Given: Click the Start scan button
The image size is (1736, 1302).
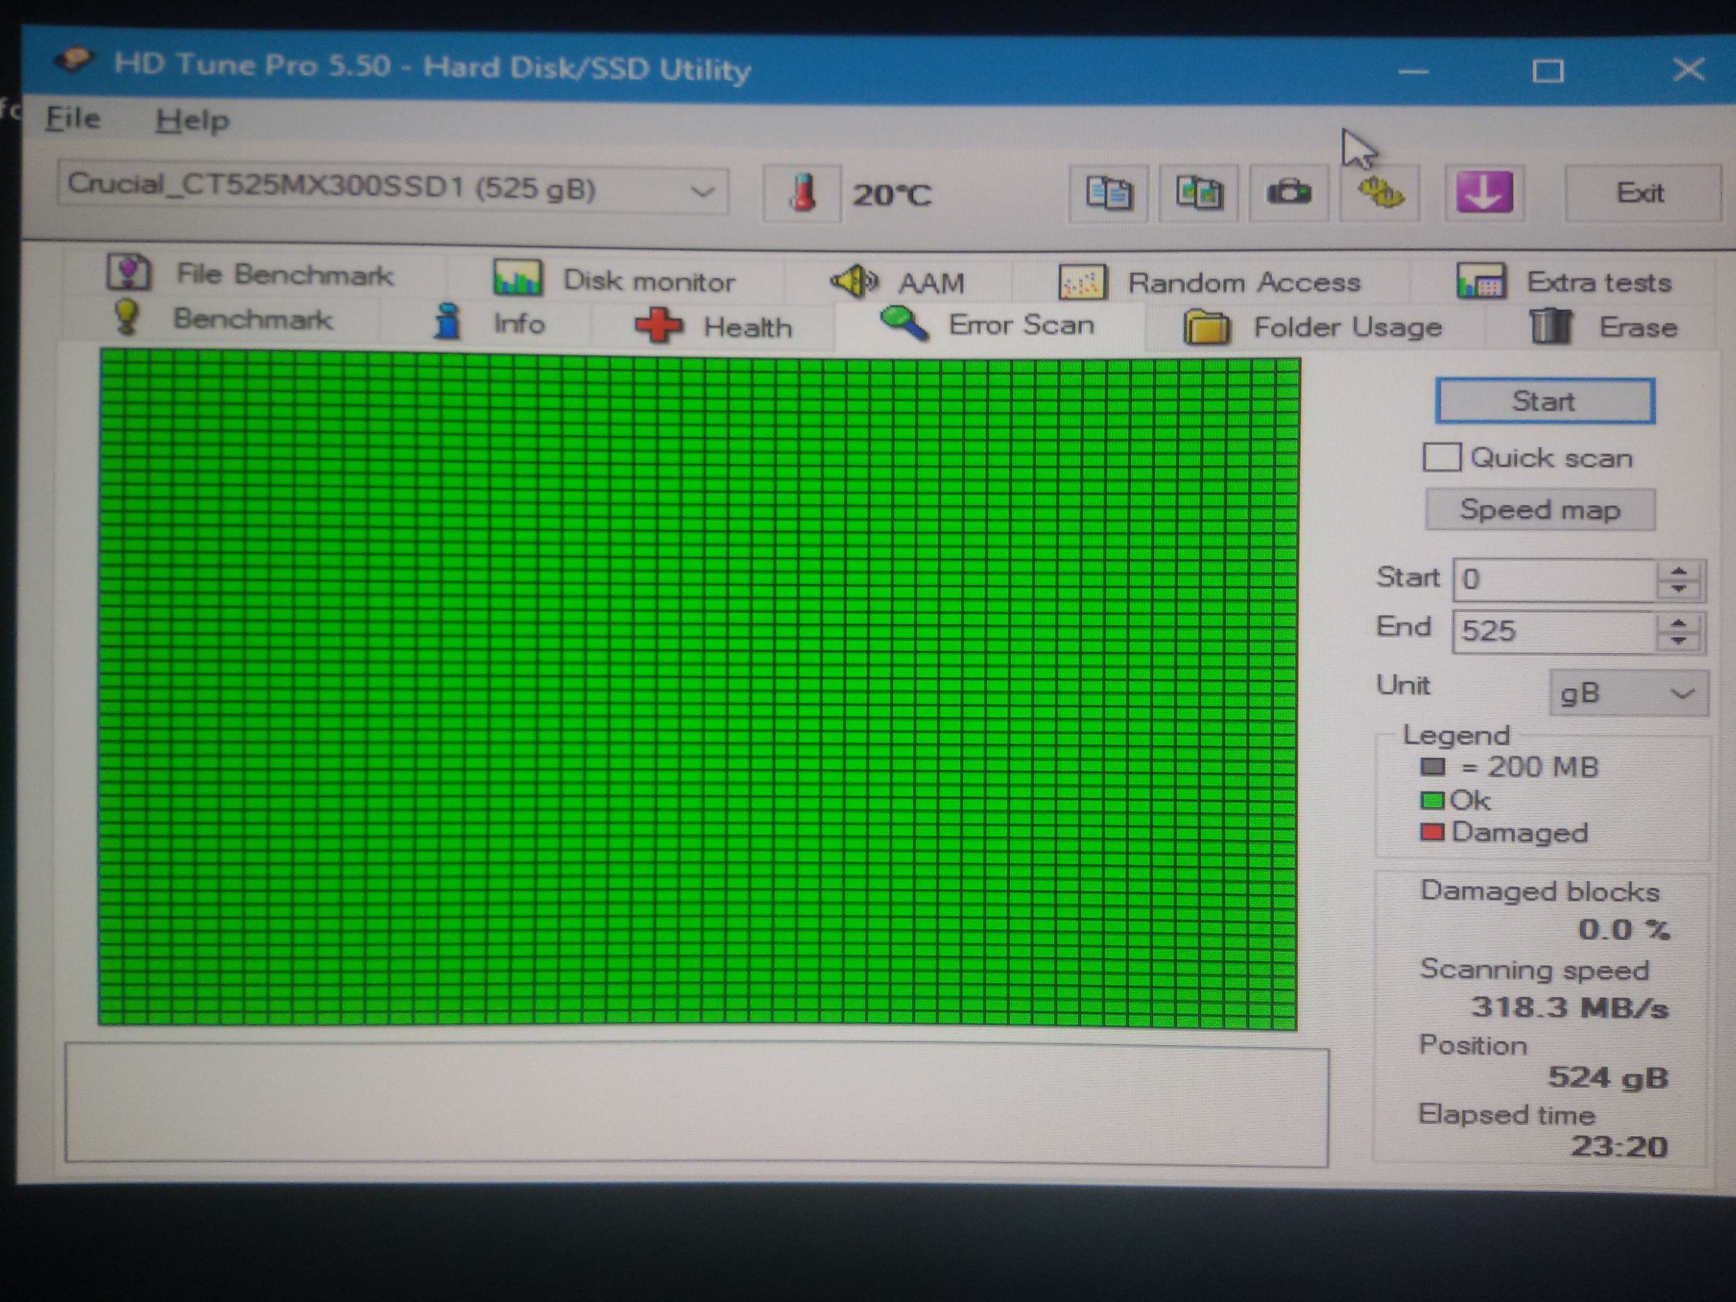Looking at the screenshot, I should pos(1545,401).
